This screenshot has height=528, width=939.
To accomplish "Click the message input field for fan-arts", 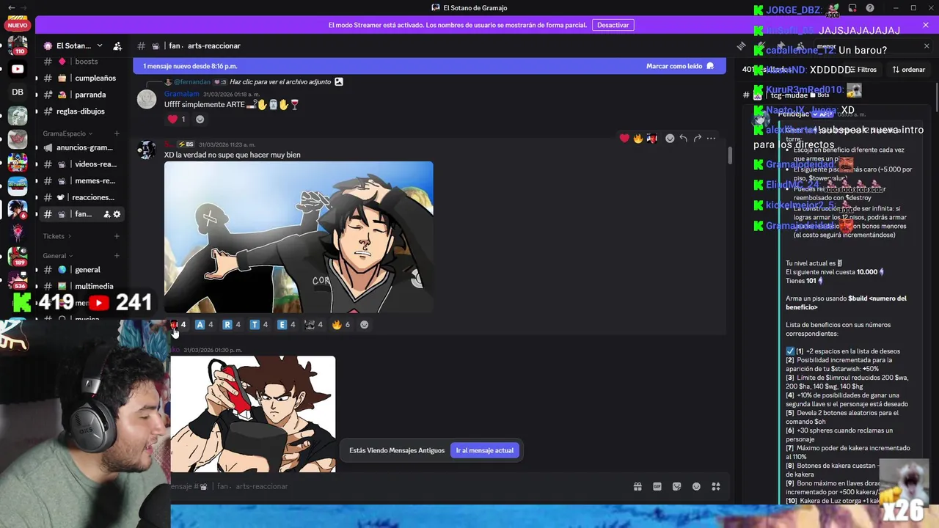I will click(396, 486).
